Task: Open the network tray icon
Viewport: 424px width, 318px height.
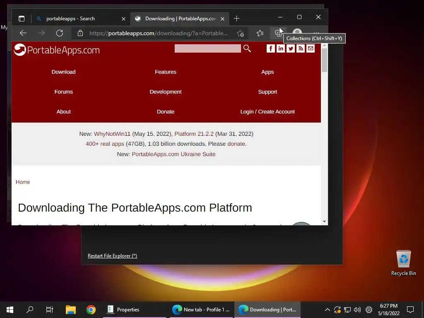Action: coord(347,310)
